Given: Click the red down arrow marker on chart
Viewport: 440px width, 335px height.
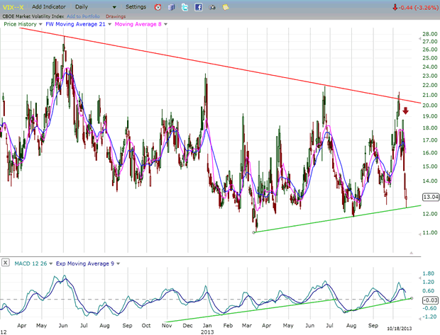Looking at the screenshot, I should pyautogui.click(x=405, y=110).
